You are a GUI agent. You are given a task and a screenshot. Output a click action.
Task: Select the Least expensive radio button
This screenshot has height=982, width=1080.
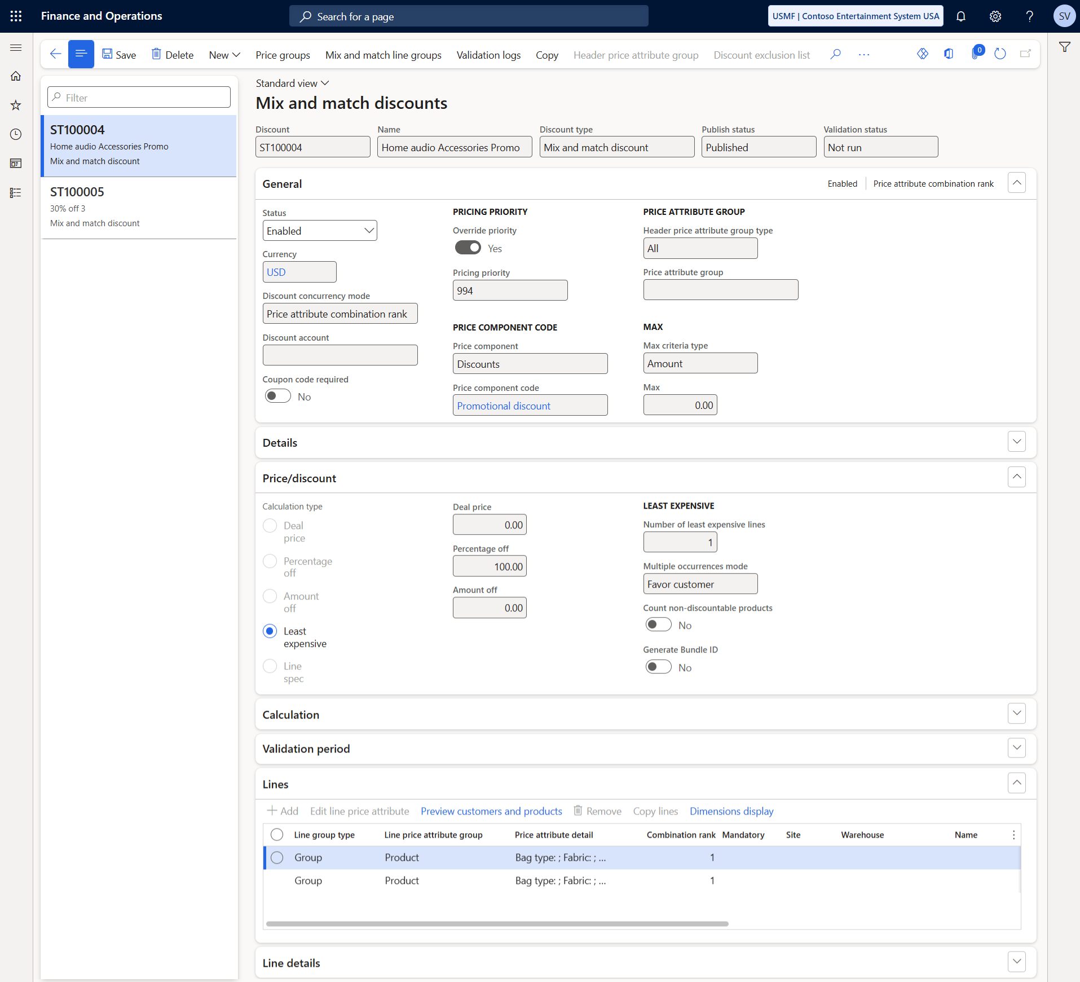coord(270,631)
